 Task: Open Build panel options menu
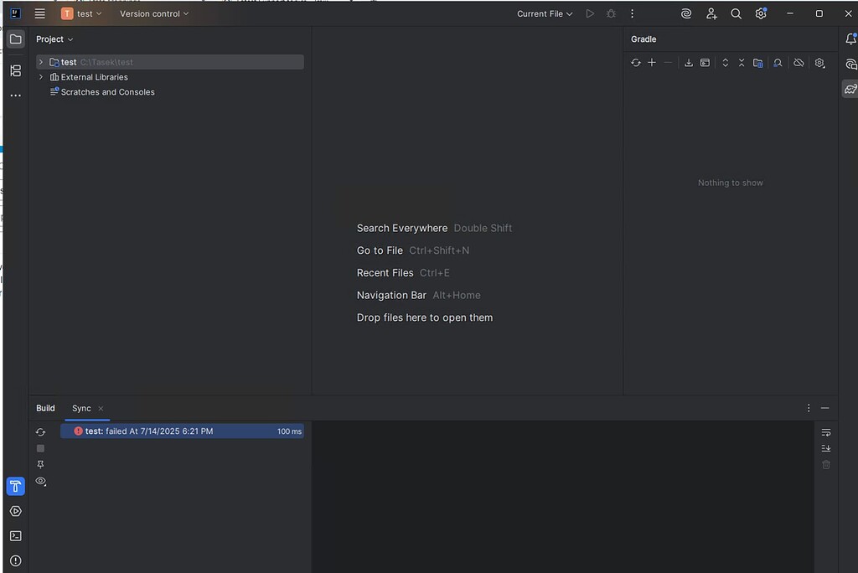pyautogui.click(x=809, y=408)
